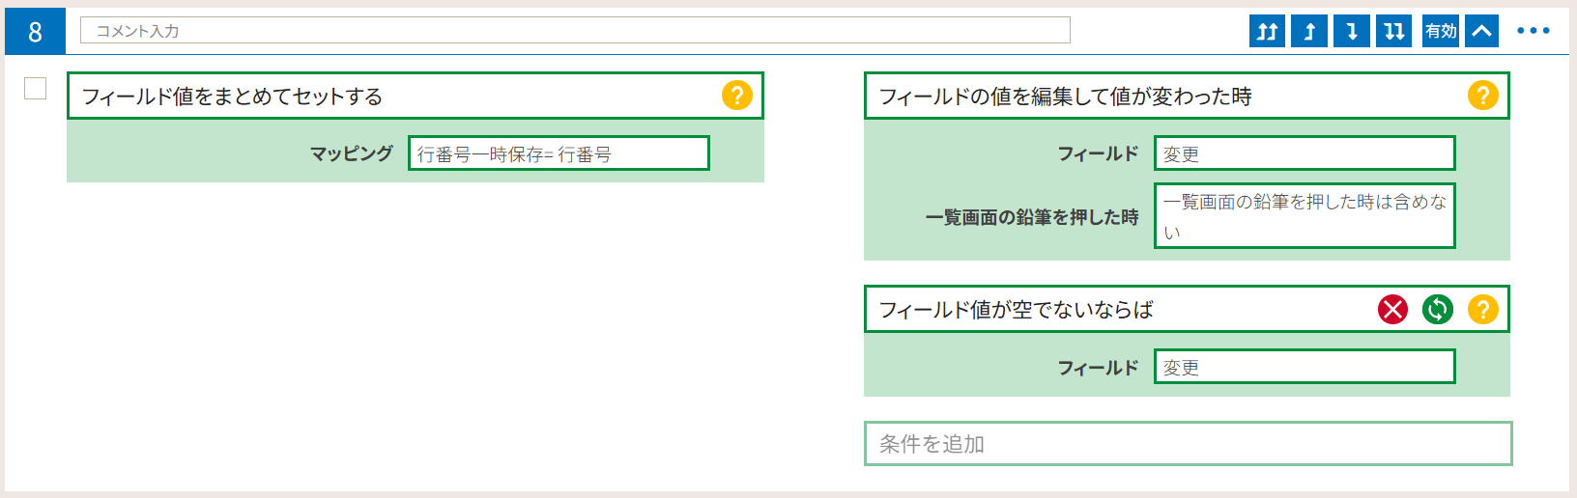Collapse row 8 with chevron up

point(1482,31)
